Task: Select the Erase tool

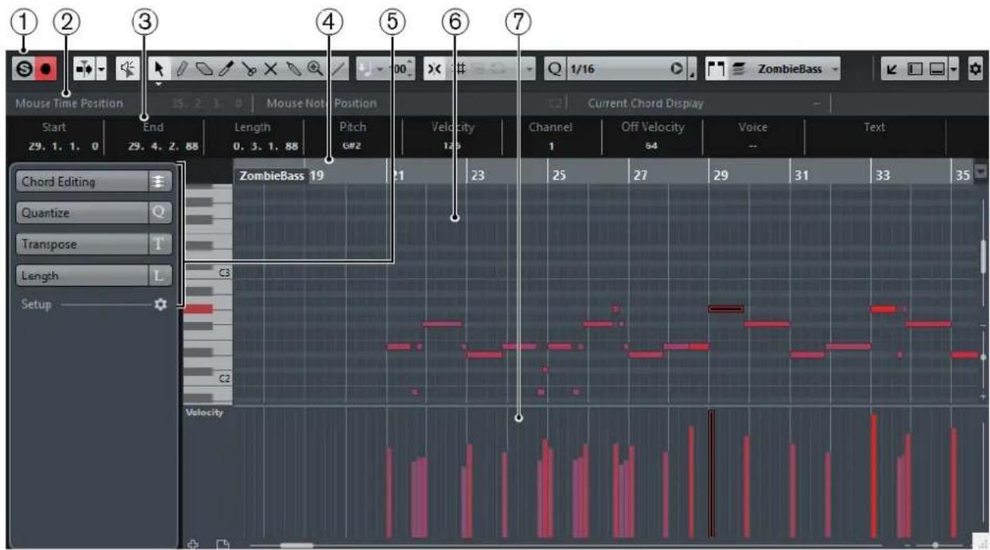Action: point(203,69)
